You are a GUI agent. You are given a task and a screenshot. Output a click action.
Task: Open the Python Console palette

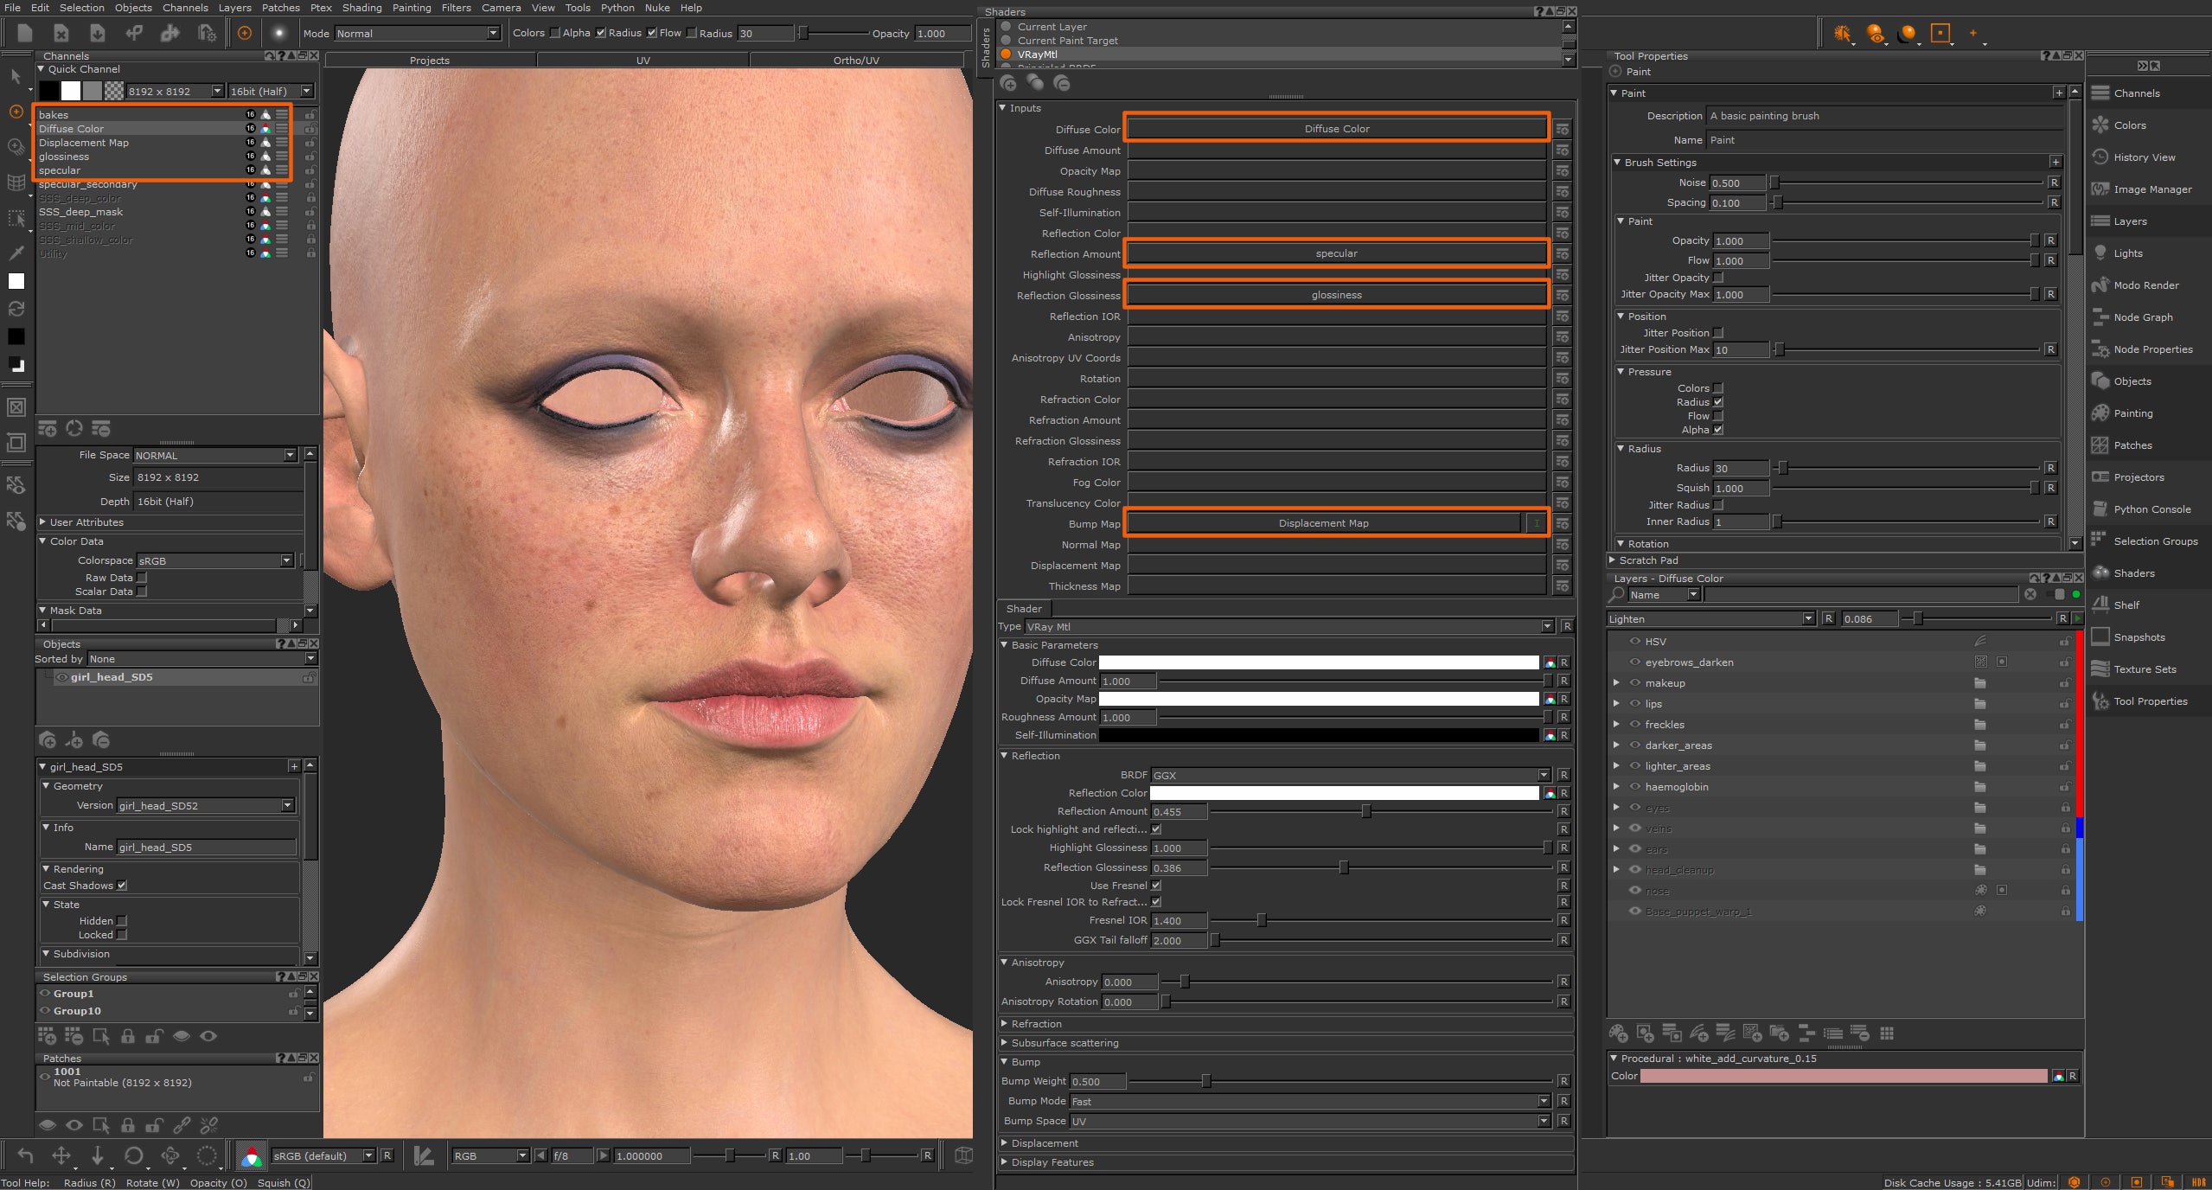[x=2151, y=509]
